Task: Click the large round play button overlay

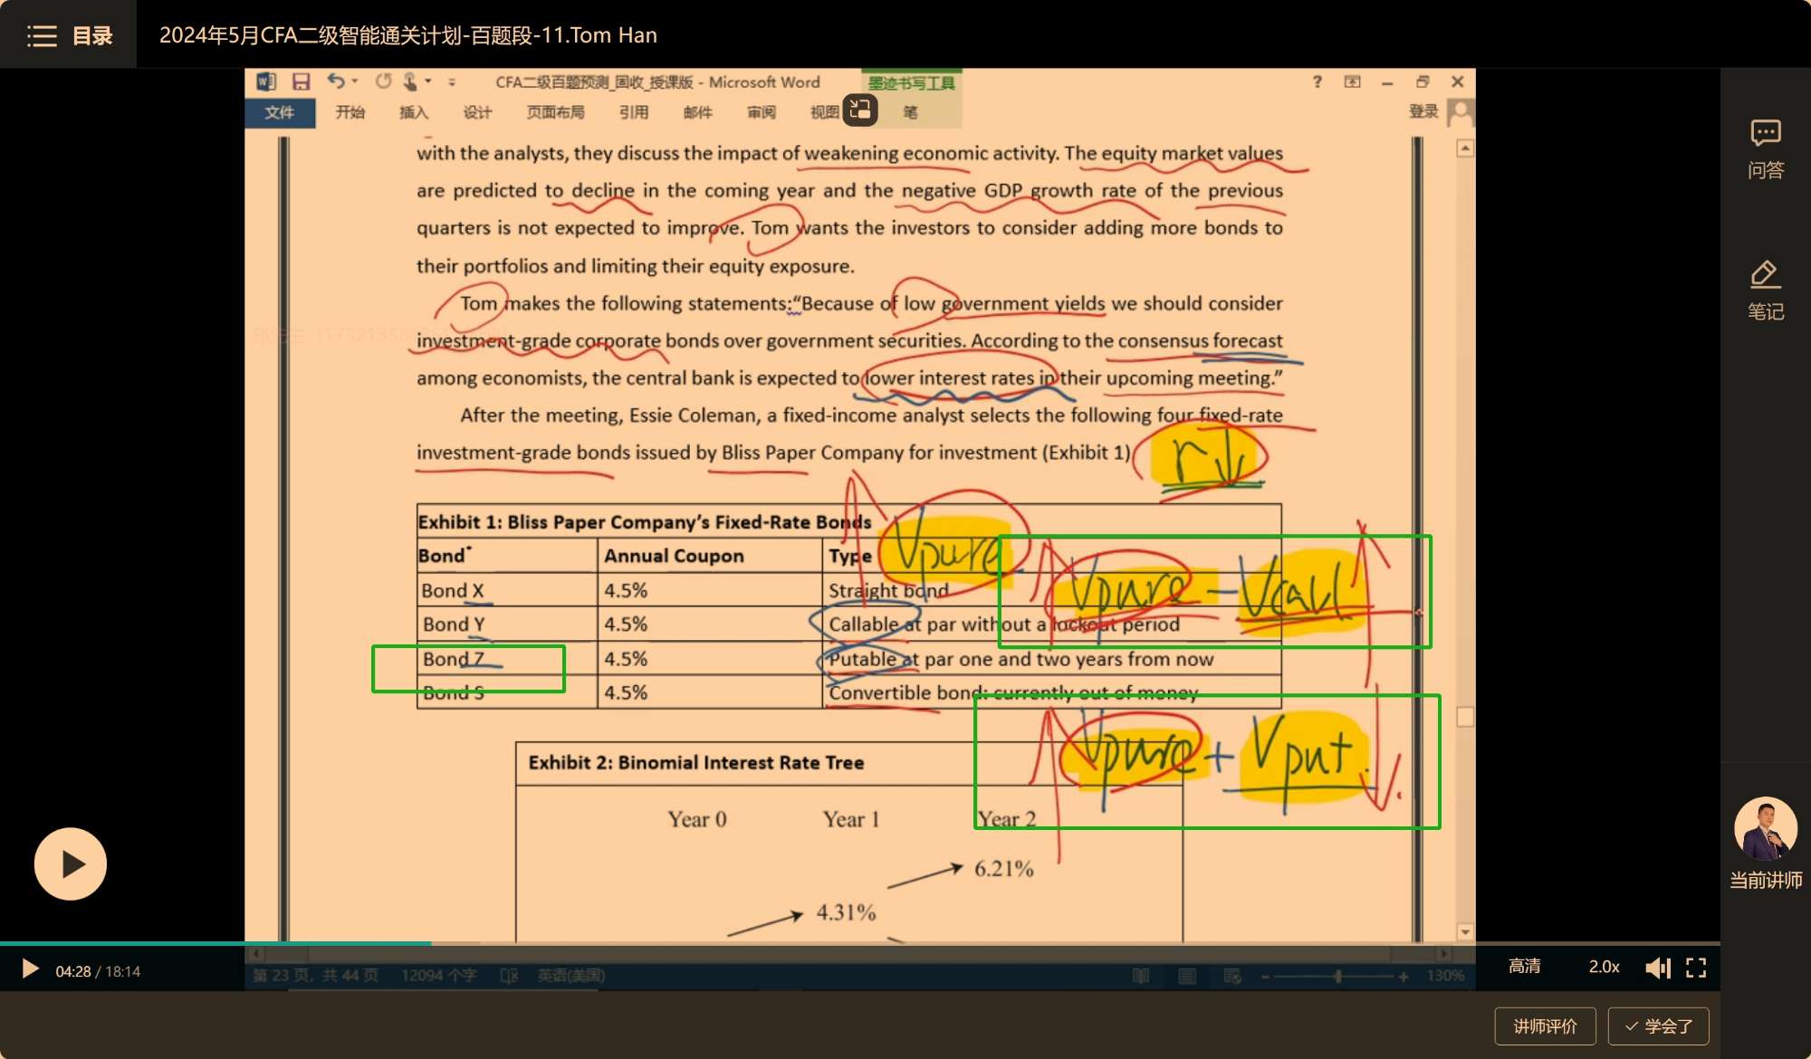Action: [x=71, y=863]
